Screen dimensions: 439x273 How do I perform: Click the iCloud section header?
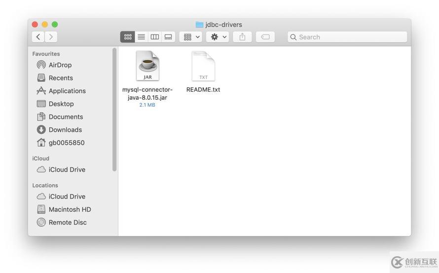coord(40,158)
